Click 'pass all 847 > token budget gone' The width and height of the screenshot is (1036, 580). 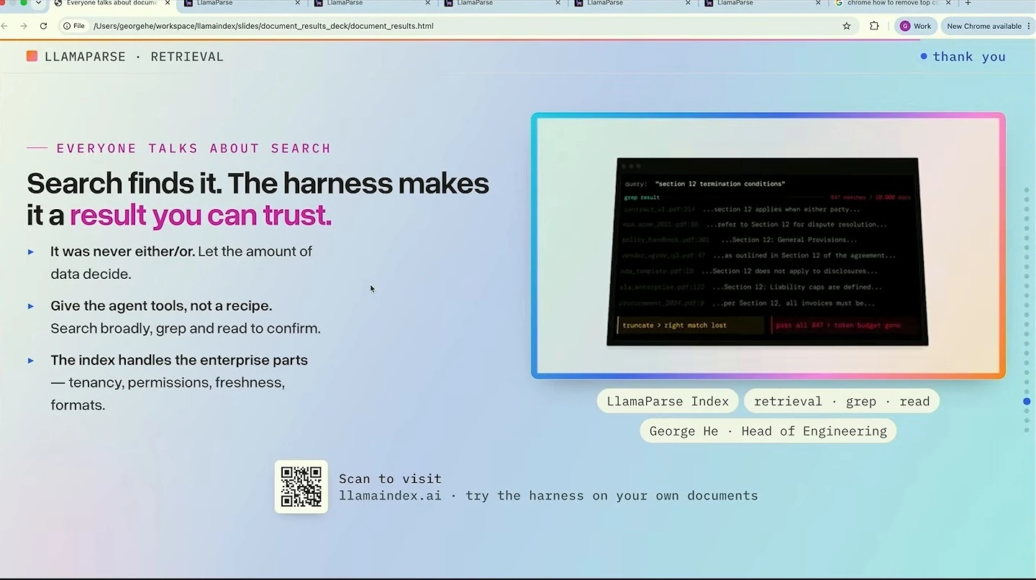tap(838, 326)
